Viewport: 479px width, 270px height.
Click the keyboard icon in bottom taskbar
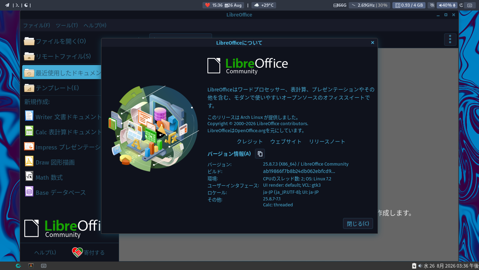[44, 266]
